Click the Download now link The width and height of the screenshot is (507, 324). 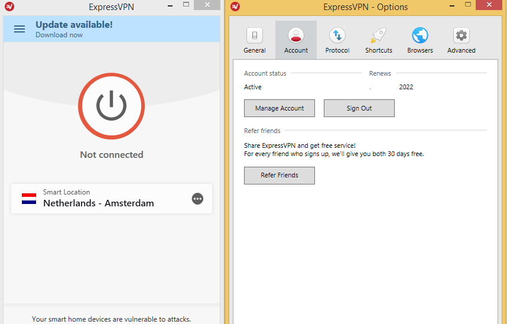[59, 35]
